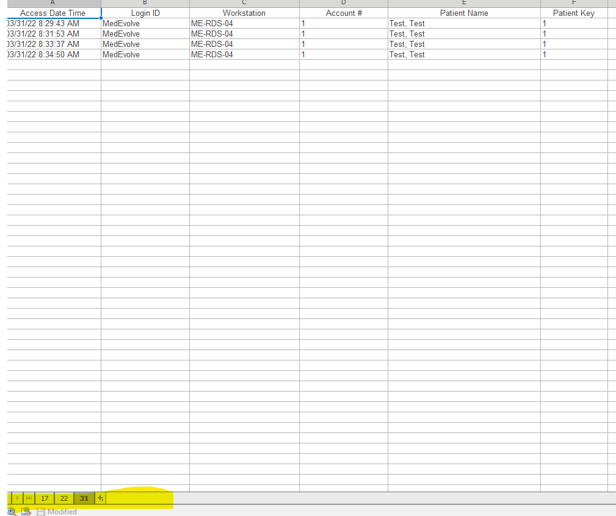Click the Modified save disk icon

pyautogui.click(x=41, y=511)
